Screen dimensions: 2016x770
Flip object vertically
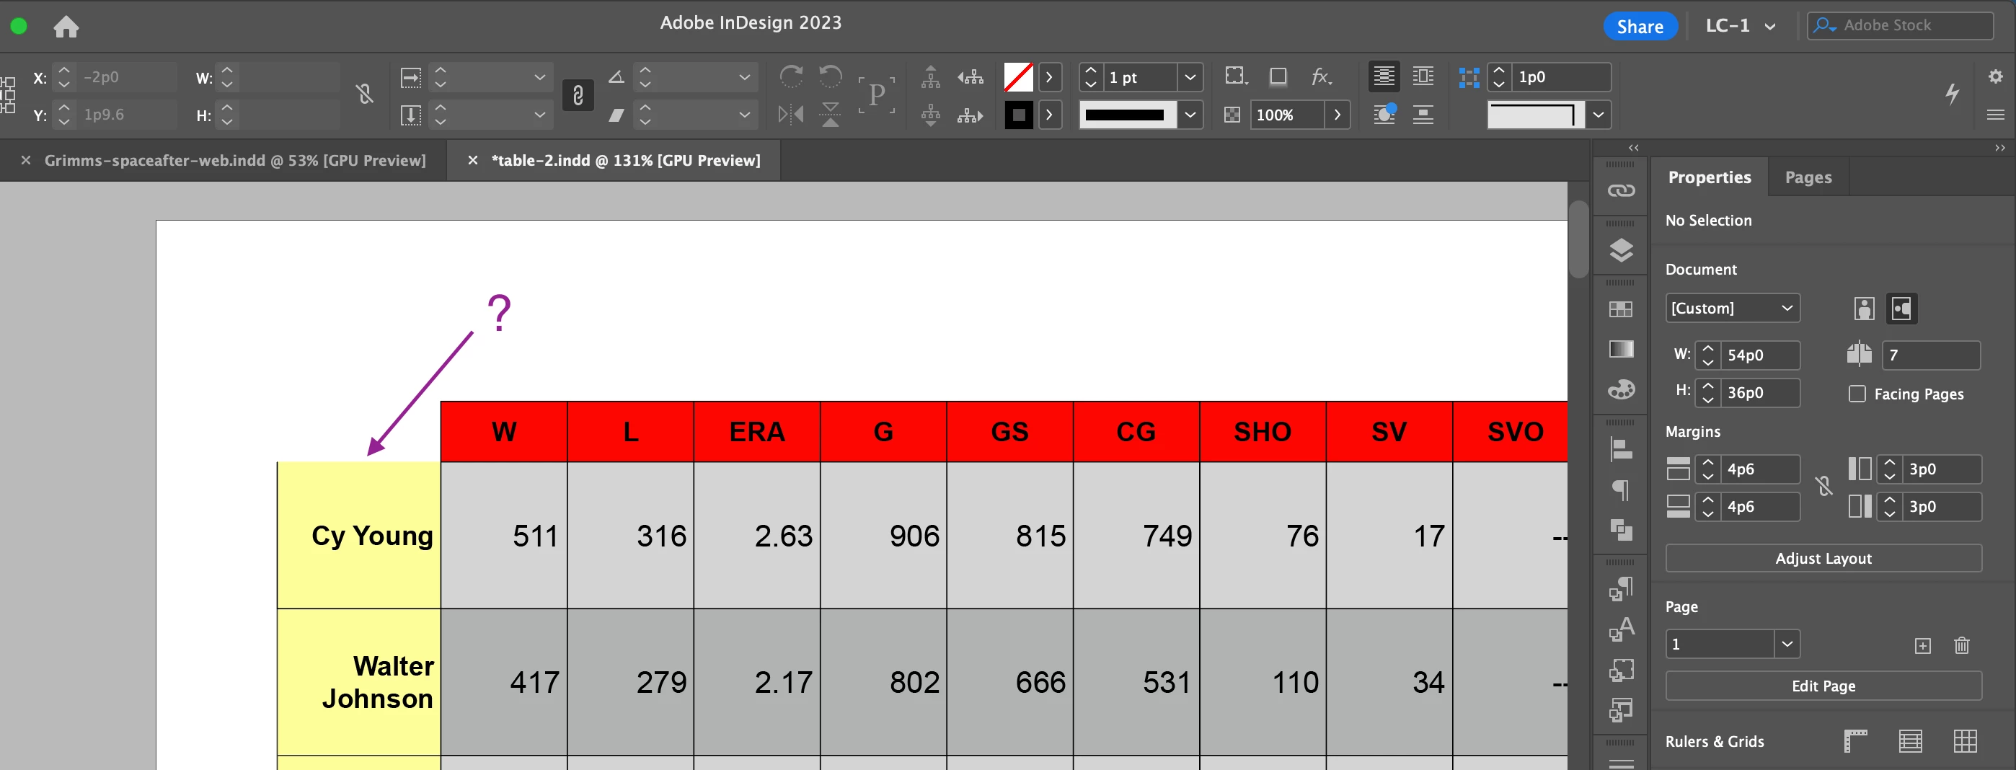point(831,114)
